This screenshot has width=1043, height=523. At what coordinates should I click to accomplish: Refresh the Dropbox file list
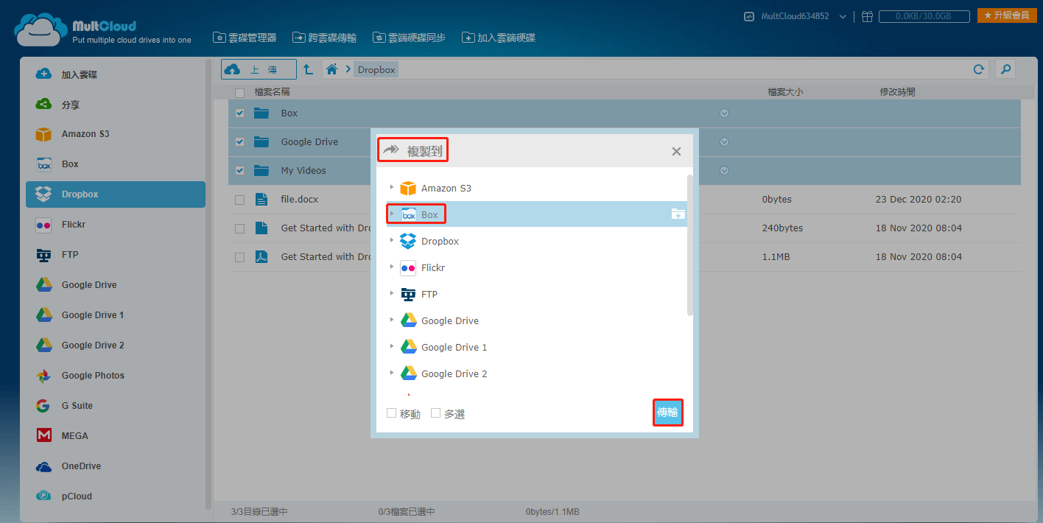[979, 69]
